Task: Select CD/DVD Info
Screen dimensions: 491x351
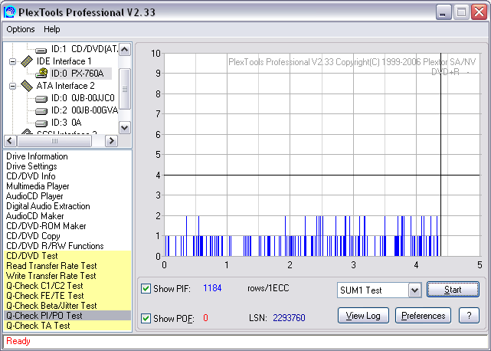Action: point(31,176)
